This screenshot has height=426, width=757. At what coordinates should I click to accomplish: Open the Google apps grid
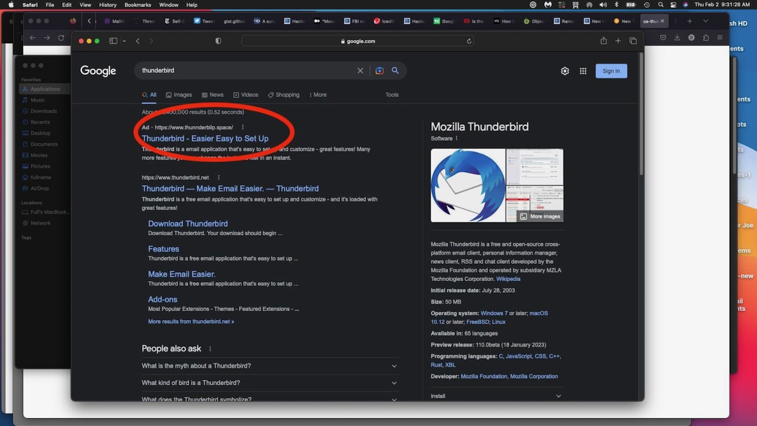tap(583, 71)
